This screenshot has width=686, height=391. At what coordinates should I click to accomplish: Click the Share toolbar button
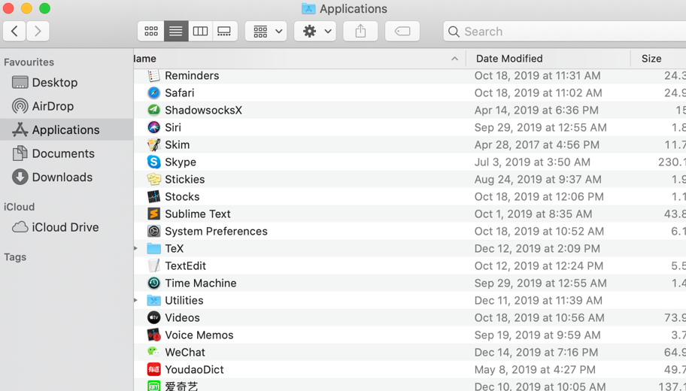pyautogui.click(x=360, y=32)
